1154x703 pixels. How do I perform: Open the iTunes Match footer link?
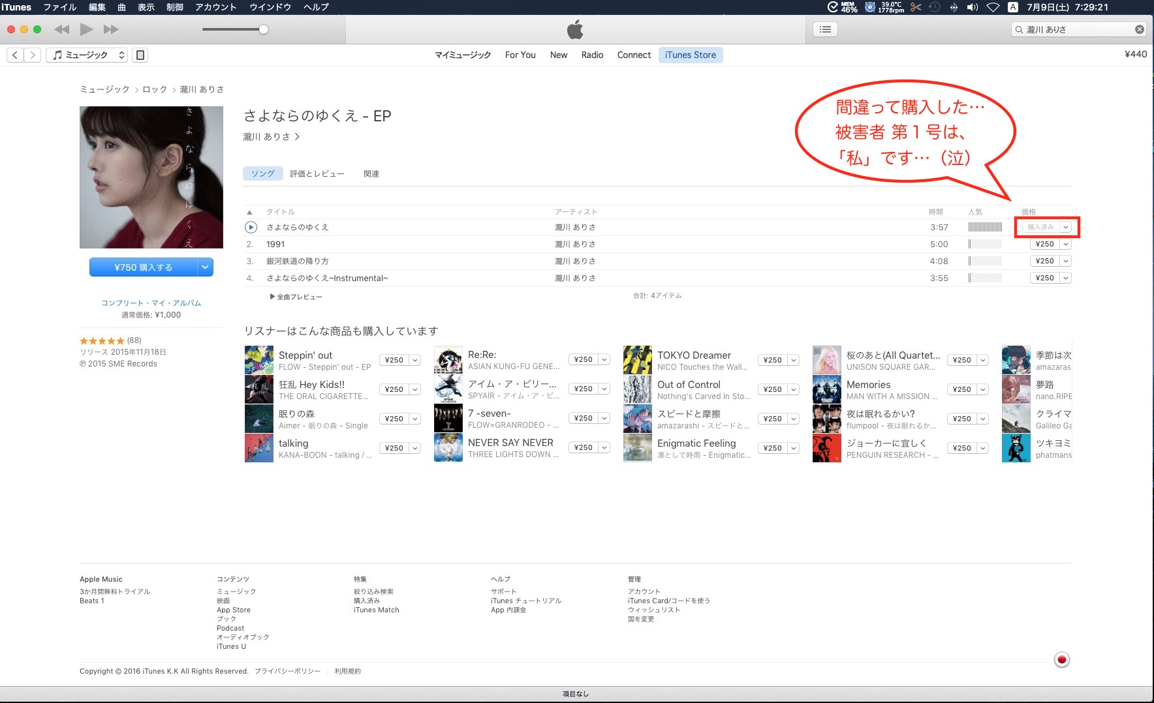coord(377,610)
